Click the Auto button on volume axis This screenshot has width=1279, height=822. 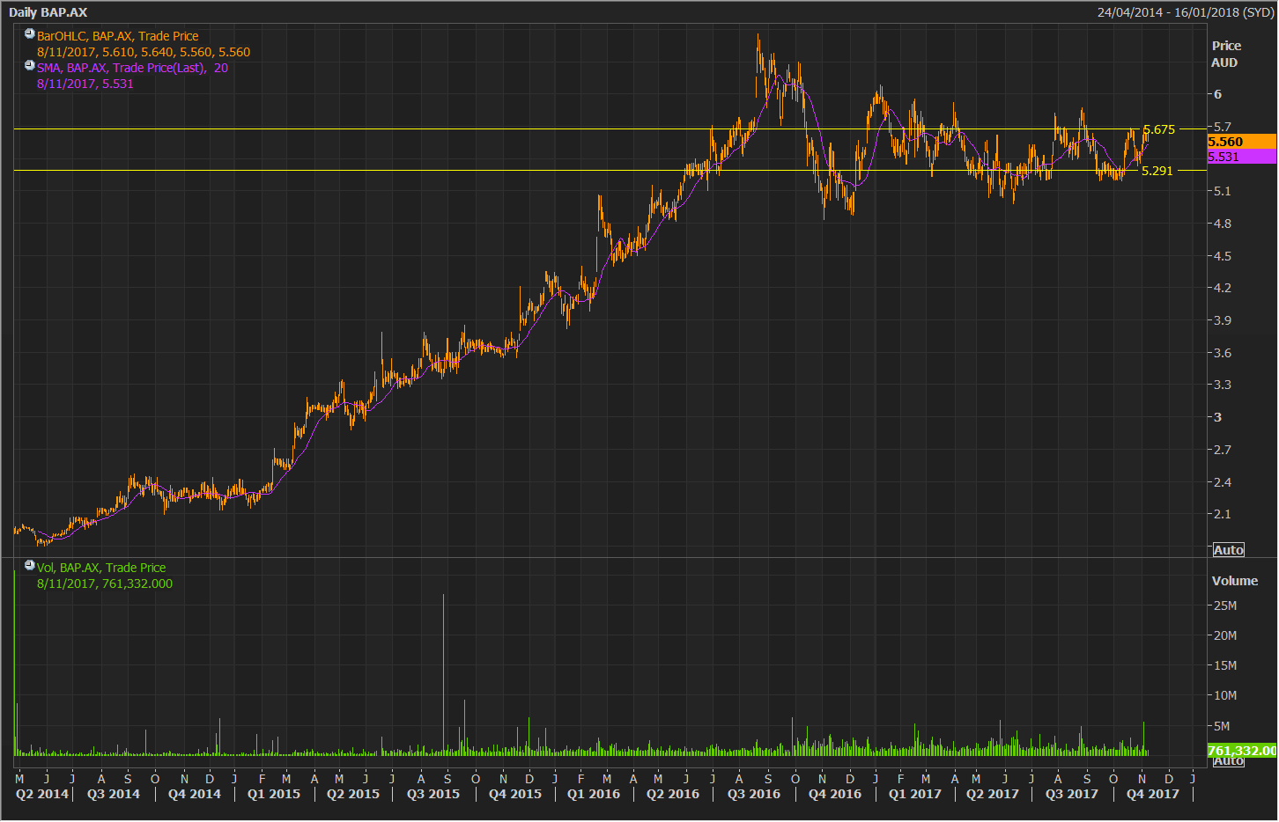click(1229, 761)
